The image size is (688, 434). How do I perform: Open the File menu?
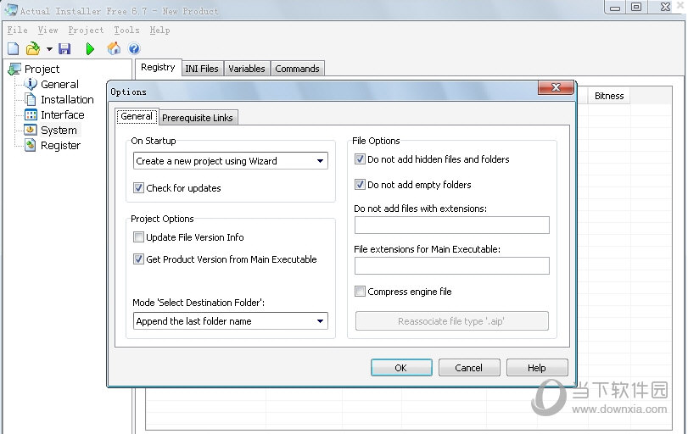(x=18, y=30)
